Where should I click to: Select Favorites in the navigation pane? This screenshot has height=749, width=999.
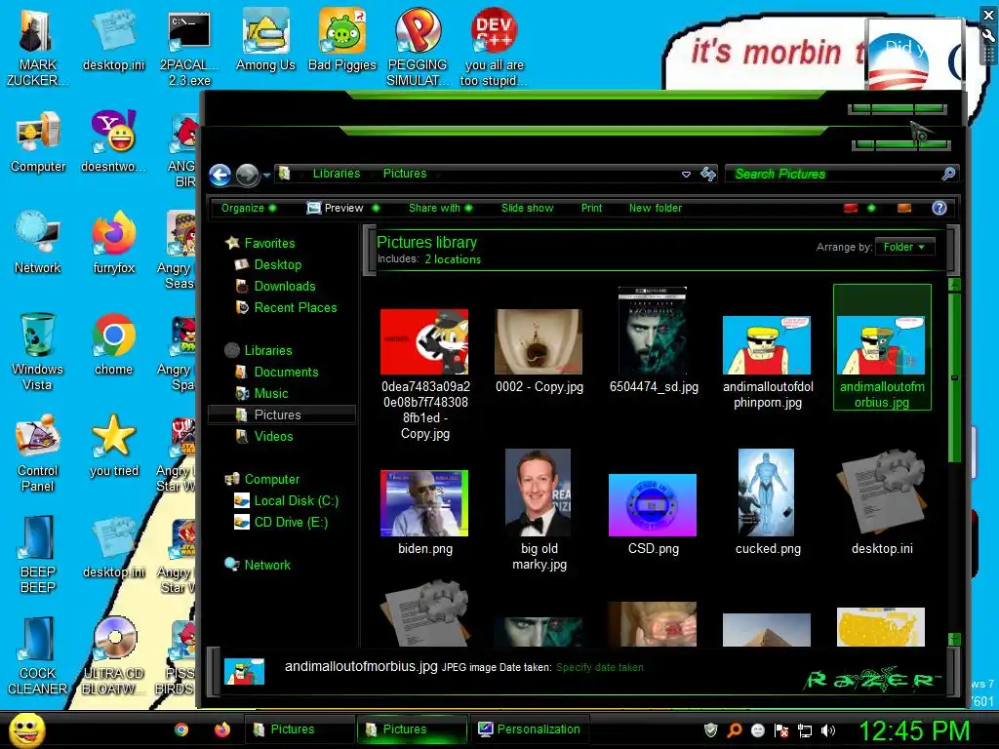[x=269, y=243]
